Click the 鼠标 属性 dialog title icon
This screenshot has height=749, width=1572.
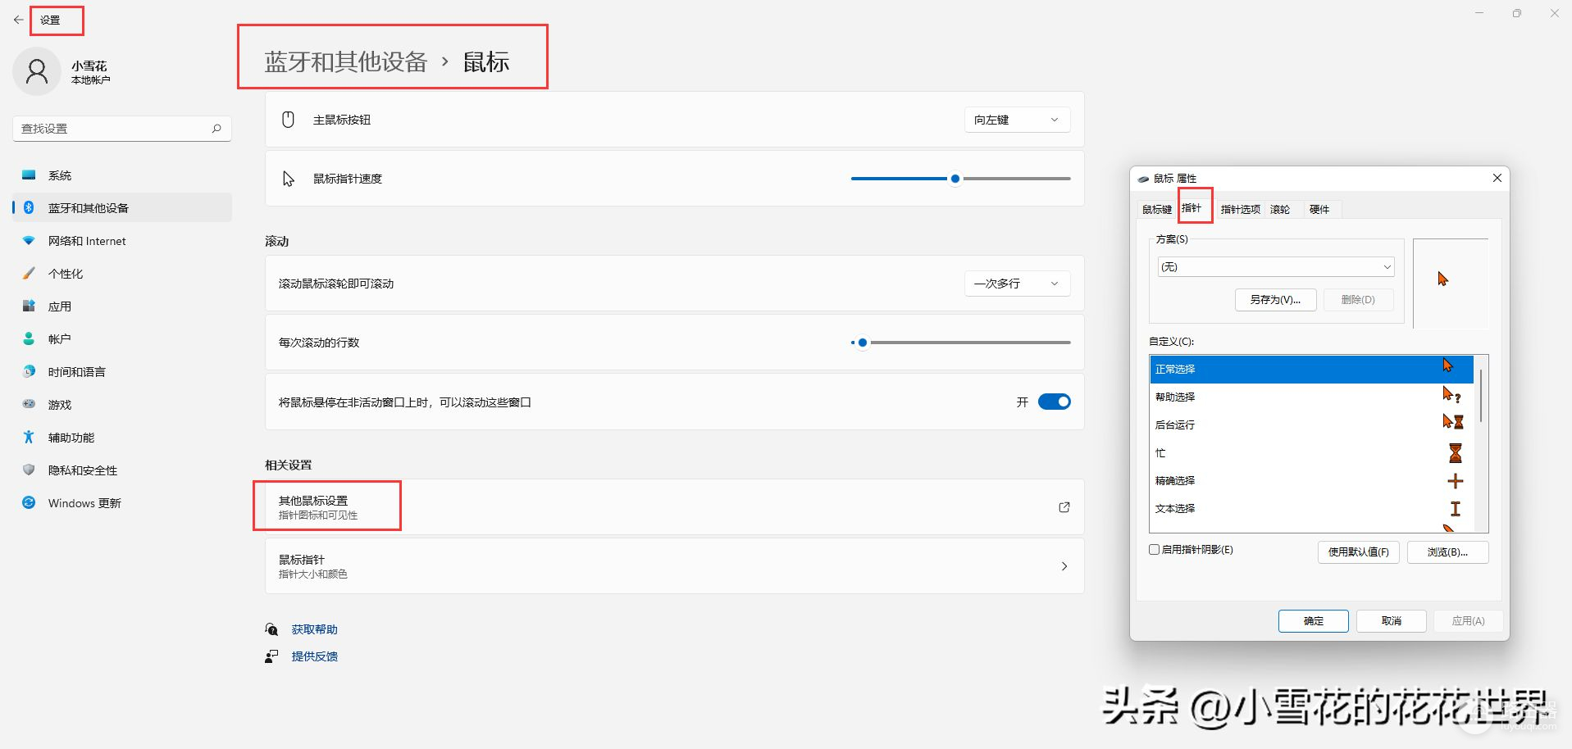point(1143,178)
